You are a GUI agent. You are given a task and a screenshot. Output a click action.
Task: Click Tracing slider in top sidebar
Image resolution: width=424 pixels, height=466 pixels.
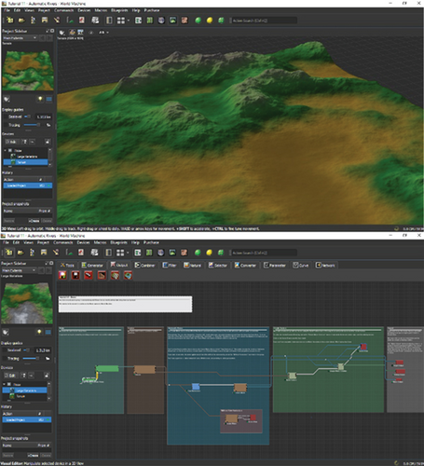(x=32, y=125)
